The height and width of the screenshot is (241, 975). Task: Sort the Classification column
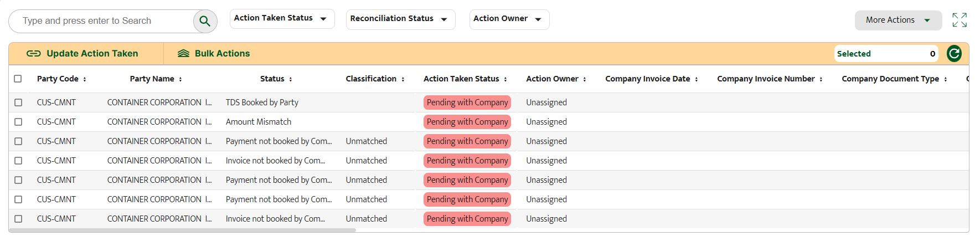tap(403, 79)
